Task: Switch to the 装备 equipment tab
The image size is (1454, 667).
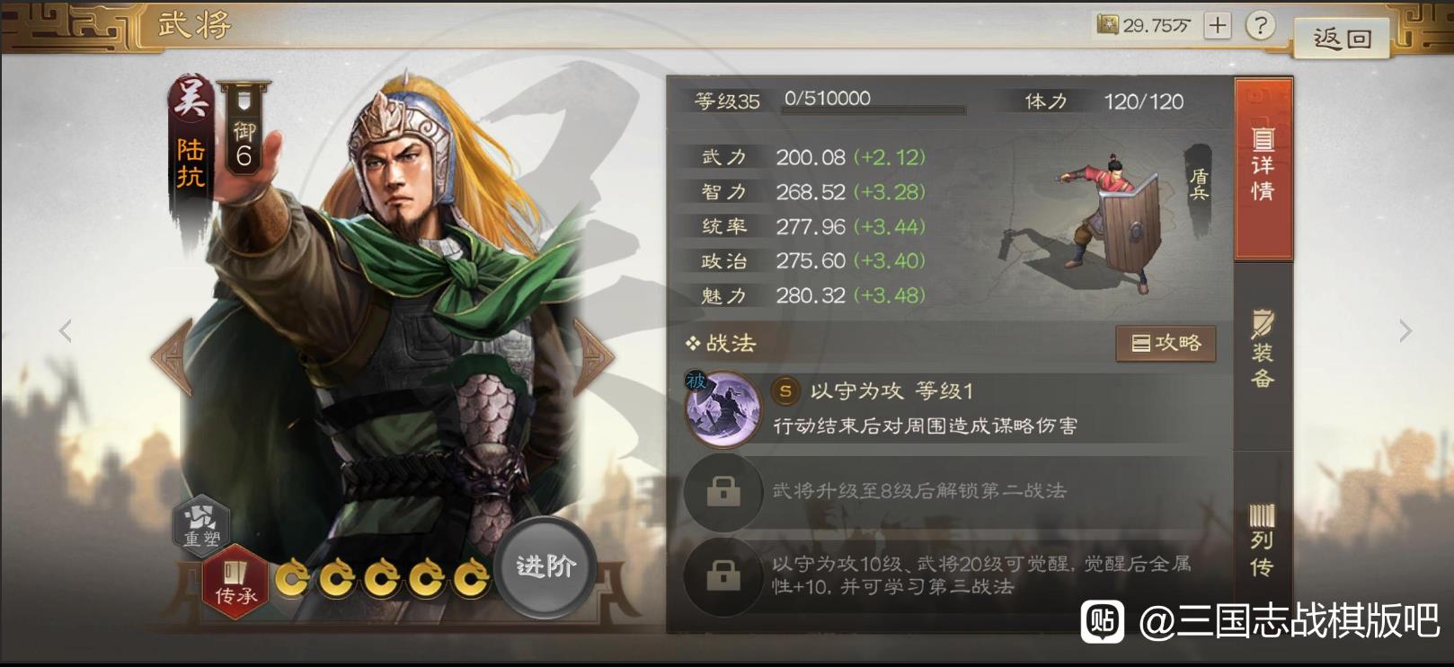Action: pos(1263,350)
